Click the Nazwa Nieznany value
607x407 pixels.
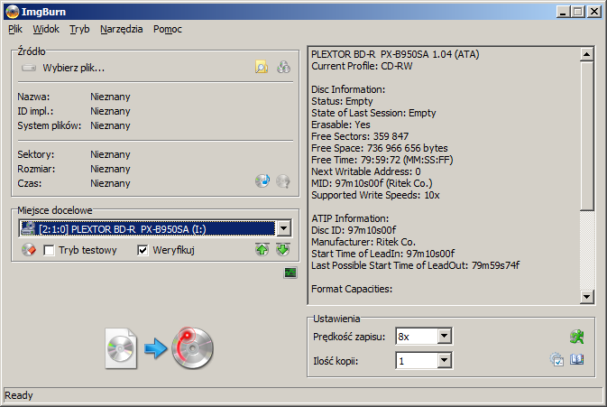(x=110, y=97)
